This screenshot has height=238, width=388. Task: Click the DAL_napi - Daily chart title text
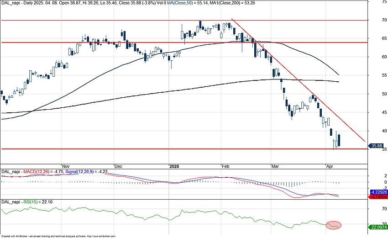16,3
